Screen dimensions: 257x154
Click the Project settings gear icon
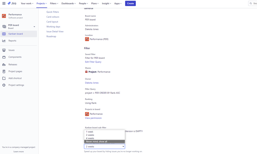pos(4,85)
